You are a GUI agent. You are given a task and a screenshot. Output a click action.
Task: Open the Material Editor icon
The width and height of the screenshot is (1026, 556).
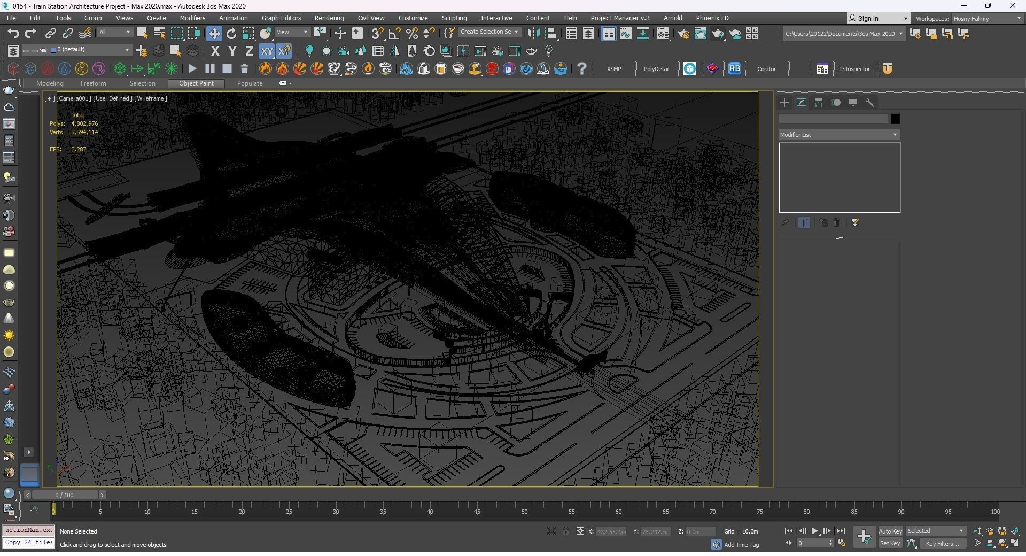point(663,34)
